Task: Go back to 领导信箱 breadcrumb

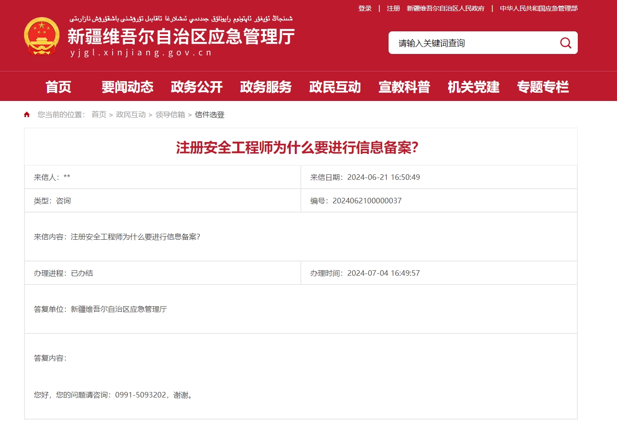Action: (x=170, y=115)
